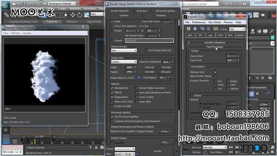Screen dimensions: 277x156
Task: Click the binoculars search icon in title bar
Action: point(221,4)
